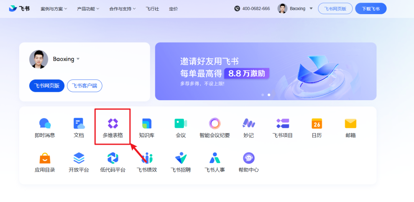
Task: Click the large Baoxing profile photo in card
Action: point(39,59)
